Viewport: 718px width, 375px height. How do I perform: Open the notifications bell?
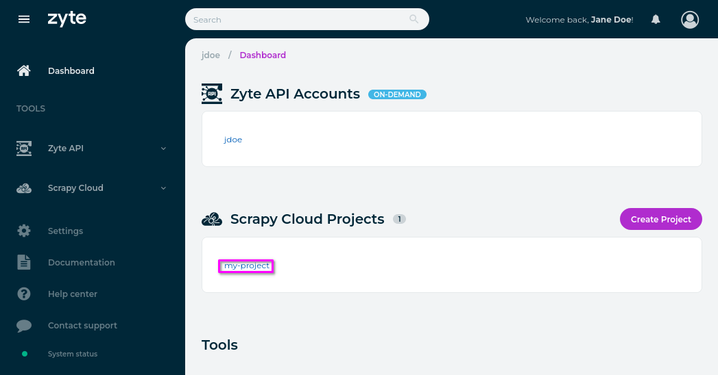point(656,19)
